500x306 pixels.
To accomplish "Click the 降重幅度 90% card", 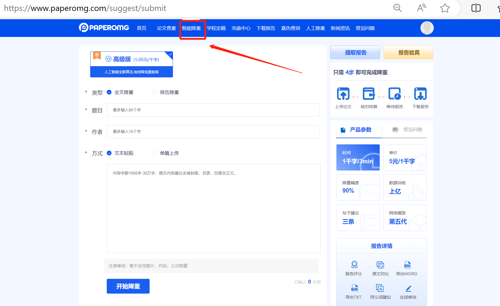I will 358,188.
